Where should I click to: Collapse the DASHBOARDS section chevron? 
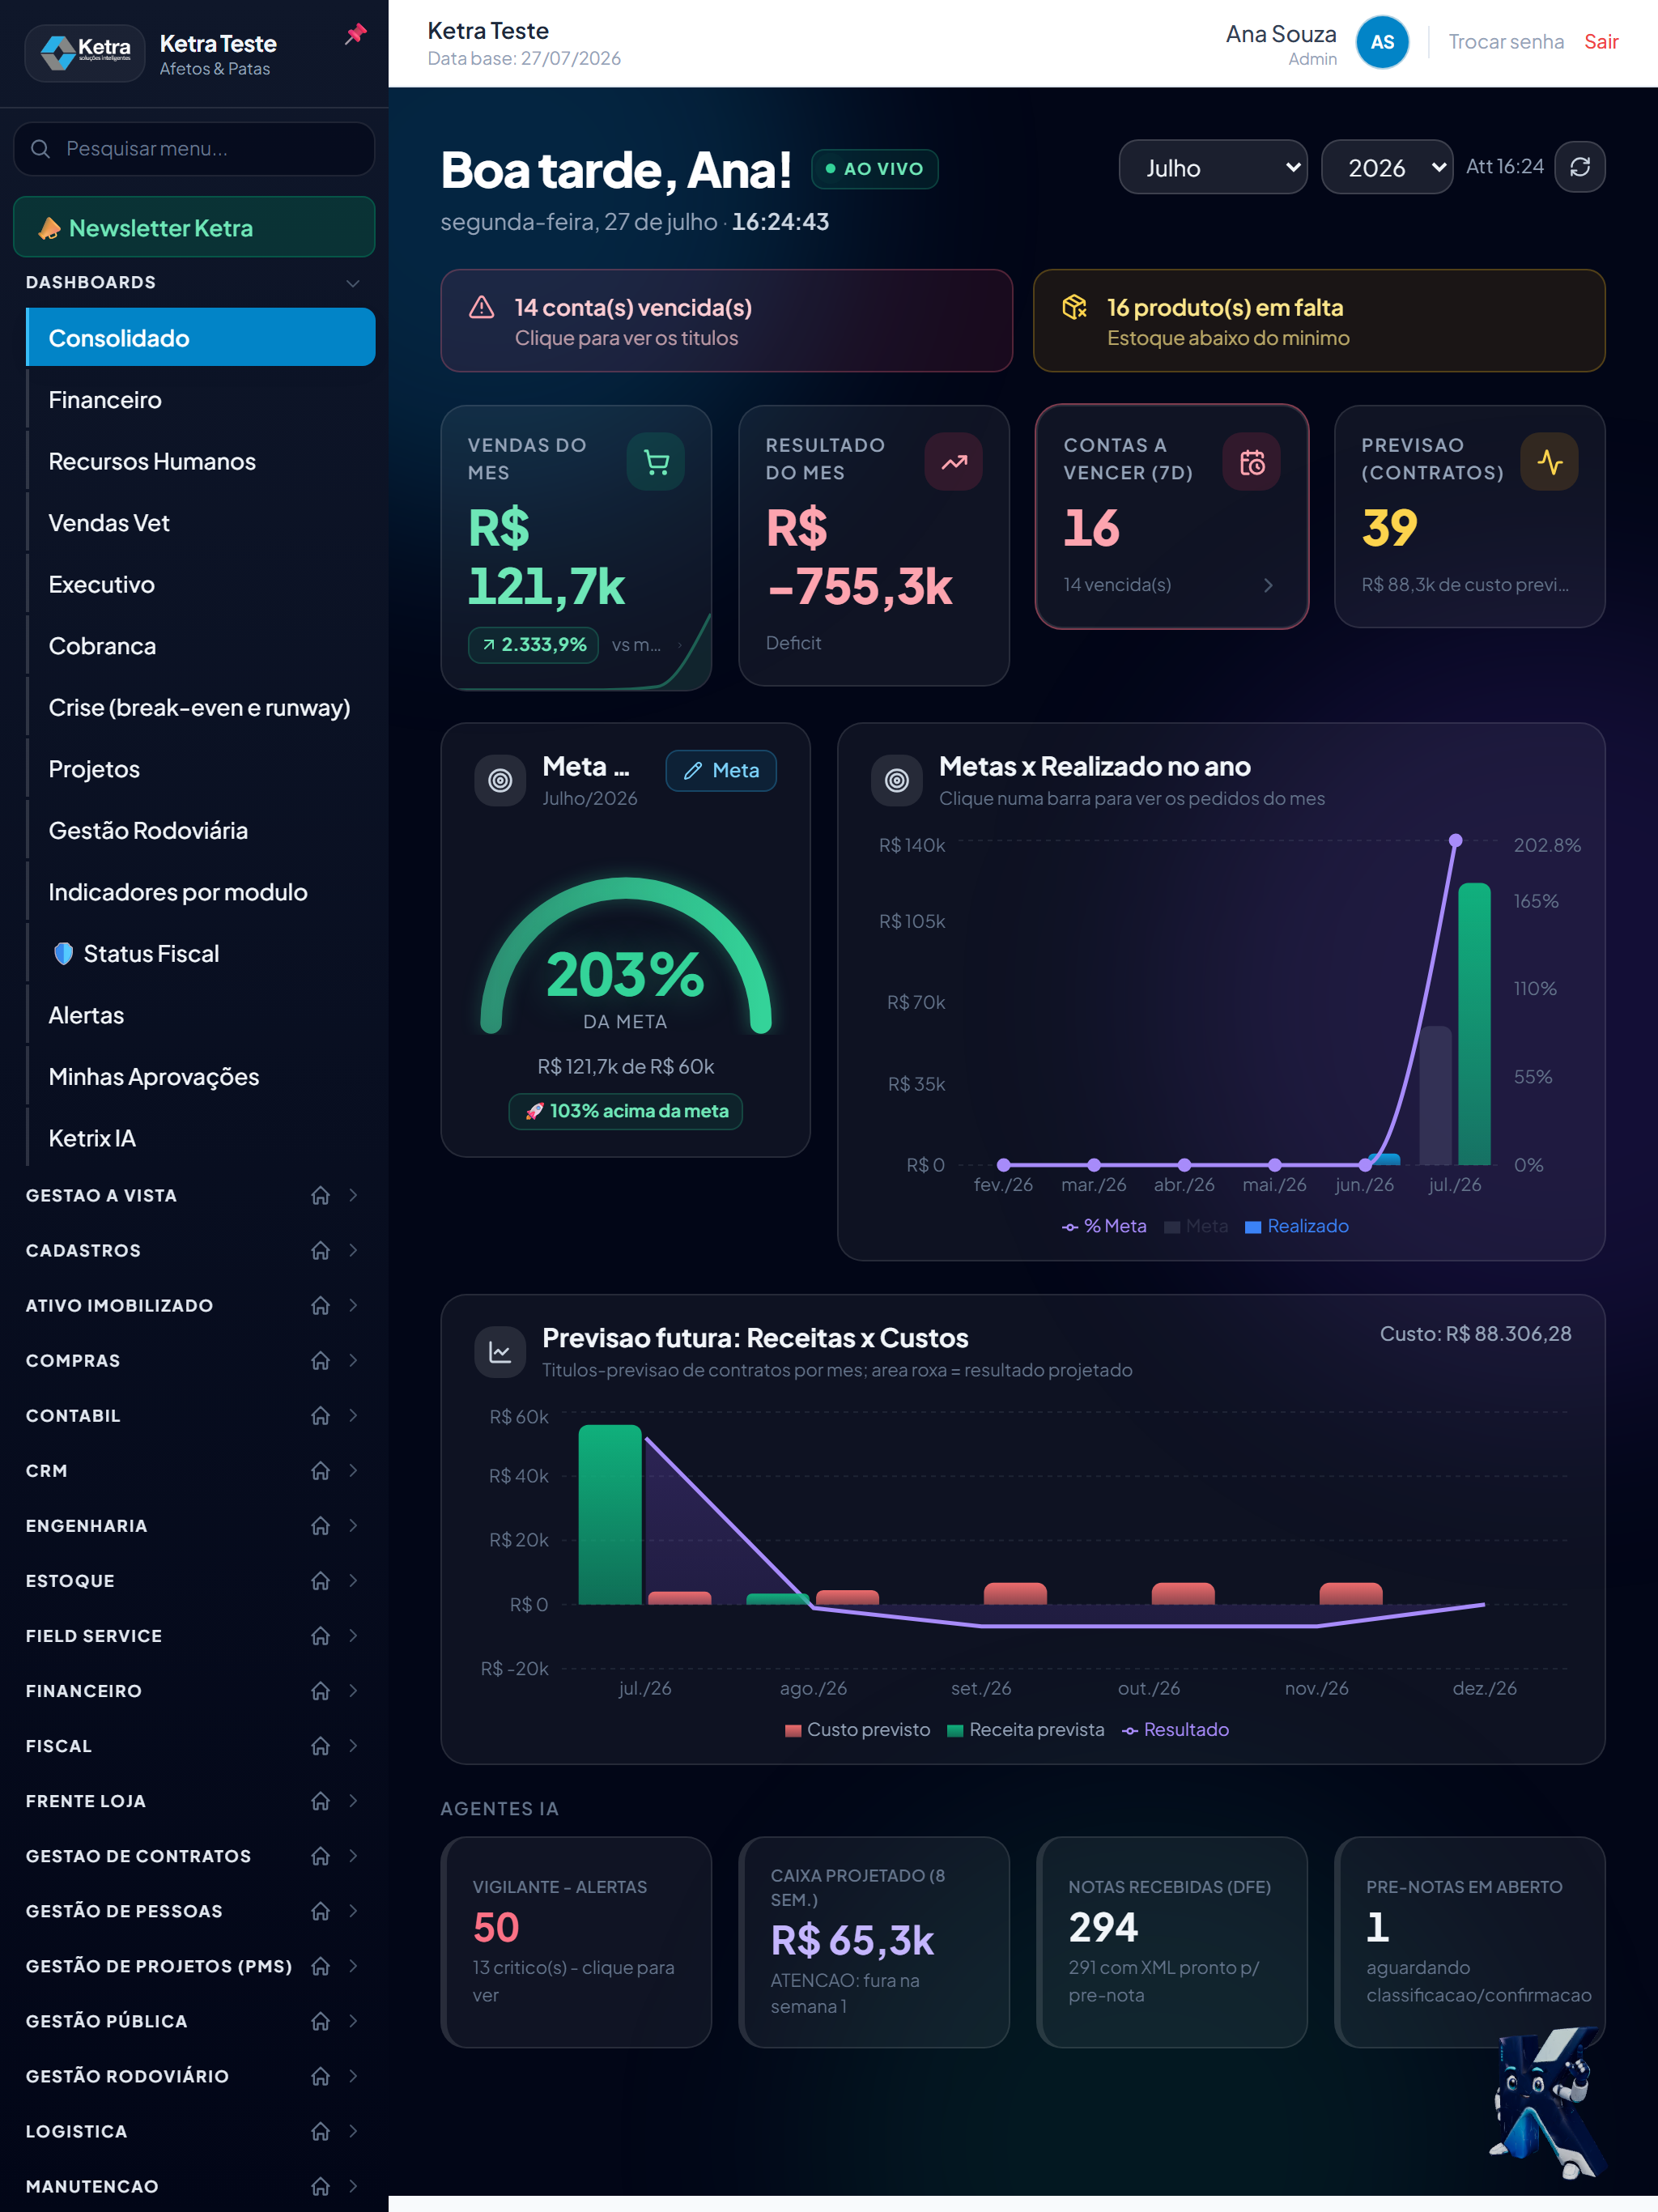pyautogui.click(x=353, y=283)
